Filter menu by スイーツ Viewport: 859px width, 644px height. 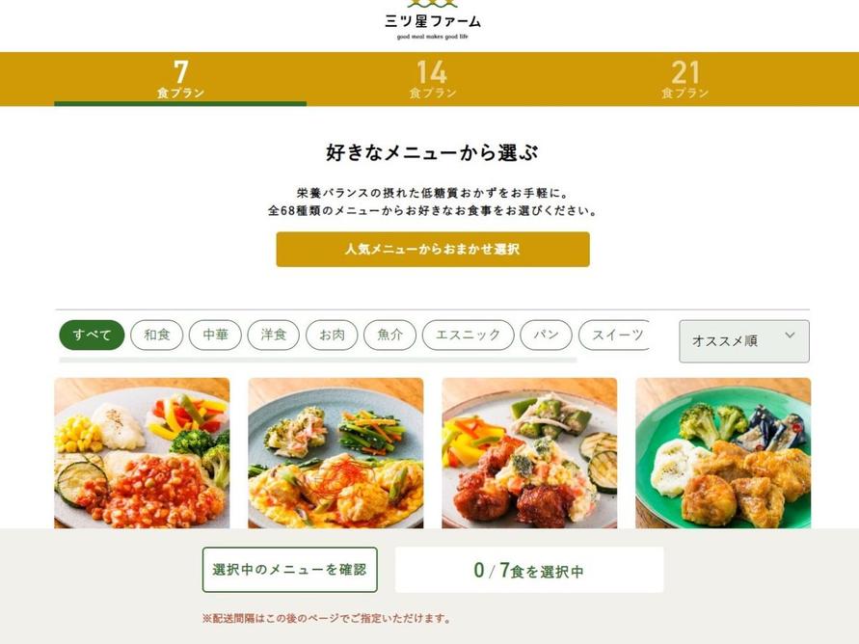pos(615,335)
